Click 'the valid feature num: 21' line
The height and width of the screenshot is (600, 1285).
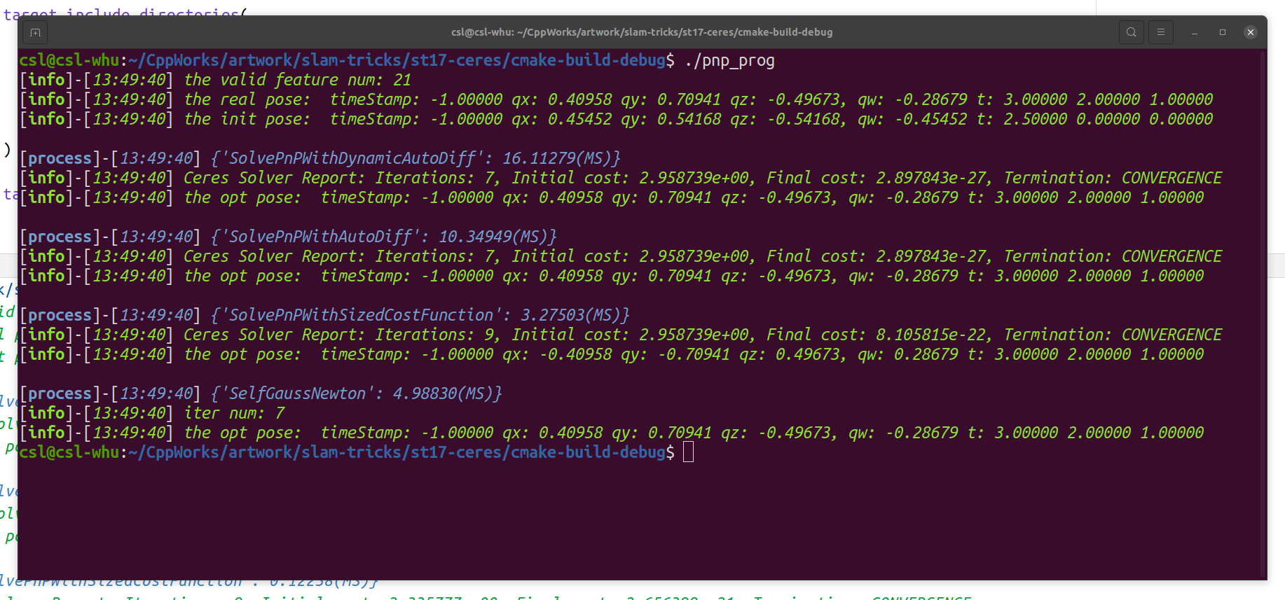click(298, 81)
